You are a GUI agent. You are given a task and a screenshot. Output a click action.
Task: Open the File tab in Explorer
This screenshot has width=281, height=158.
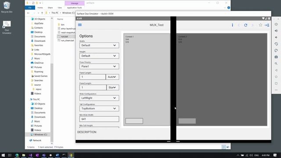coord(30,8)
